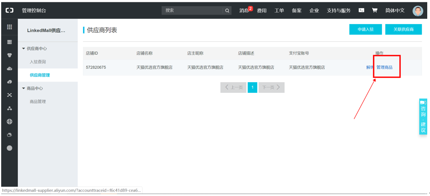Open the server stack icon in sidebar
Viewport: 430px width, 196px height.
click(x=9, y=42)
